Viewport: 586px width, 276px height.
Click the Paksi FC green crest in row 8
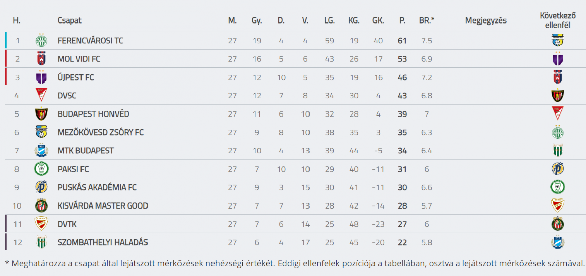(41, 169)
